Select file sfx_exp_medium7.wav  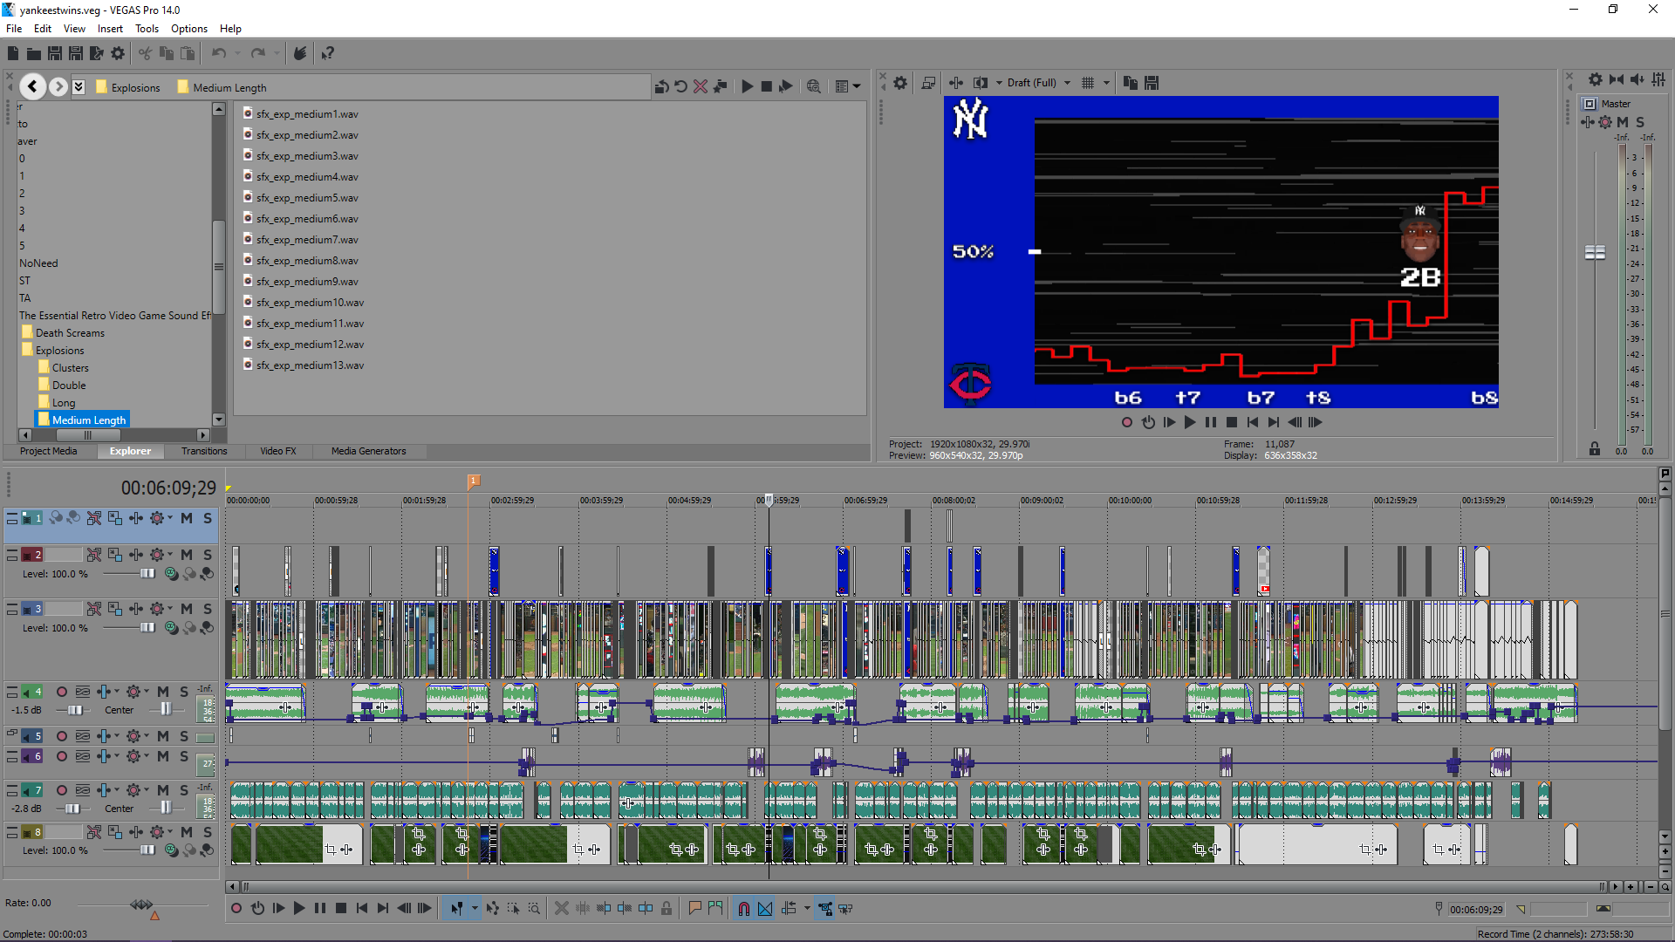coord(307,240)
